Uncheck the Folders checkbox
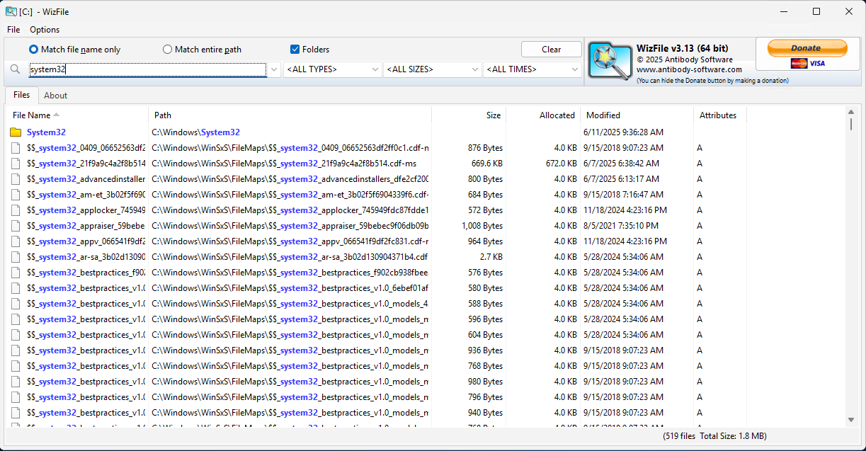This screenshot has height=451, width=866. 295,49
